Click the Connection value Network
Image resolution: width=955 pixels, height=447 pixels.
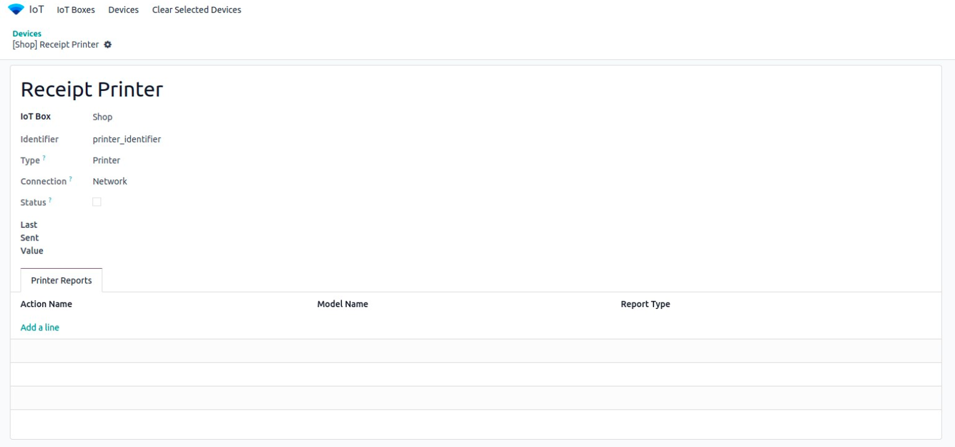tap(110, 181)
